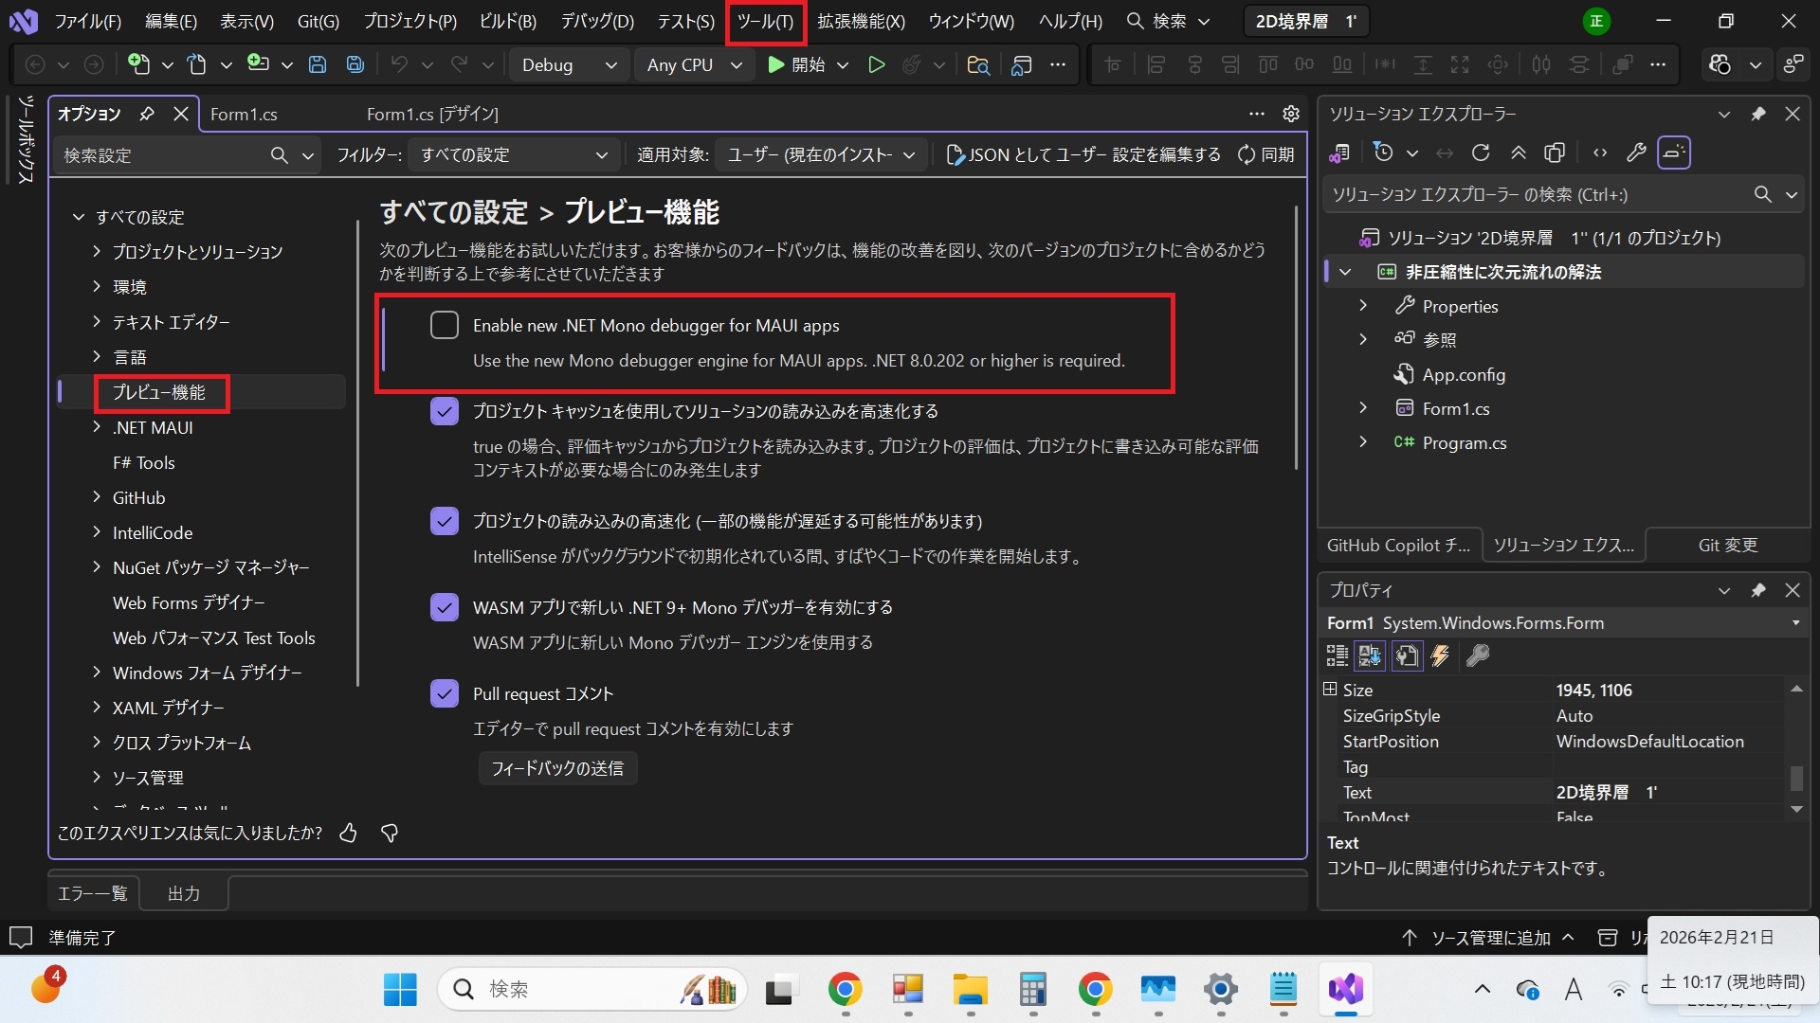Open the ビルド(B) menu
The image size is (1820, 1023).
click(x=507, y=21)
